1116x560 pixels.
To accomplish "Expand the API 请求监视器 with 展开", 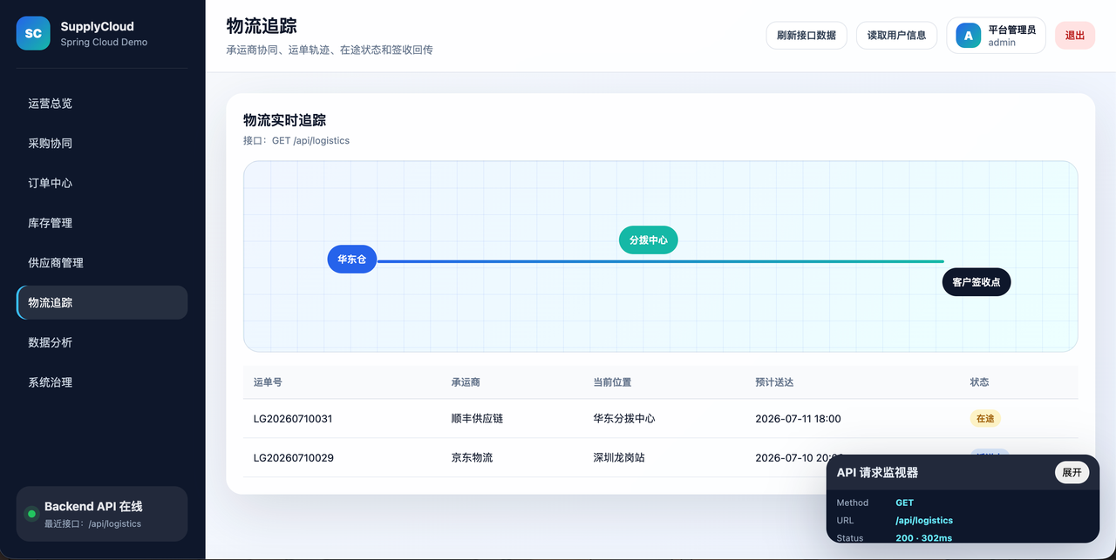I will point(1072,473).
